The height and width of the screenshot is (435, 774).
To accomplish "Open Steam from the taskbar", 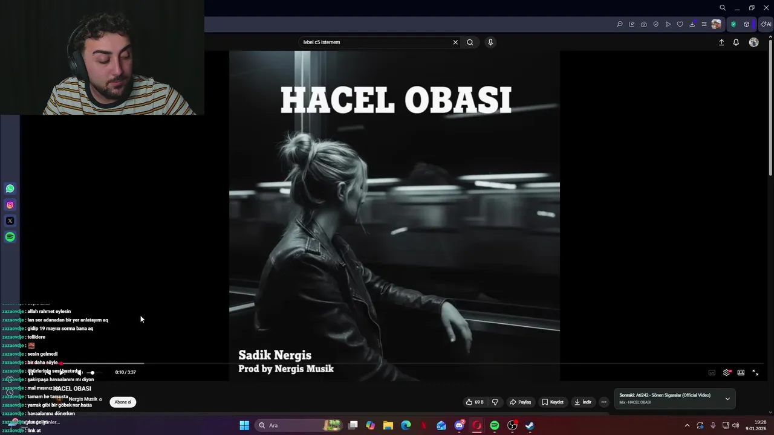I will pyautogui.click(x=530, y=425).
